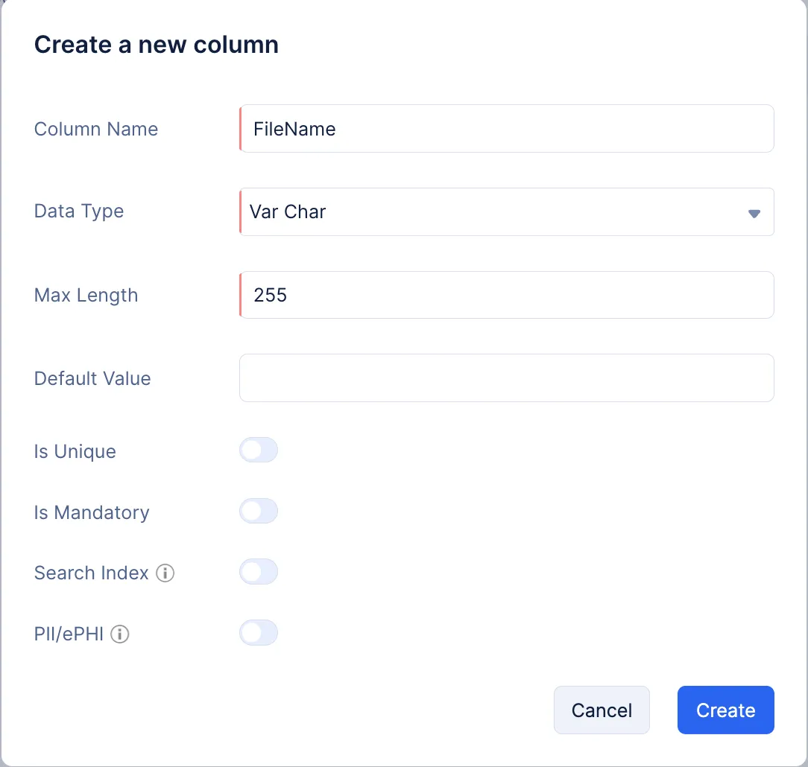The image size is (808, 767).
Task: Turn on the PII/ePHI switch
Action: [x=259, y=632]
